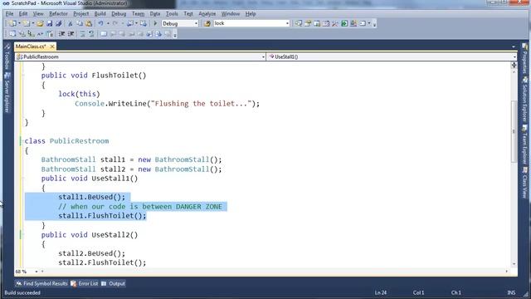The width and height of the screenshot is (531, 299).
Task: Click the Build succeeded status text
Action: coord(22,292)
